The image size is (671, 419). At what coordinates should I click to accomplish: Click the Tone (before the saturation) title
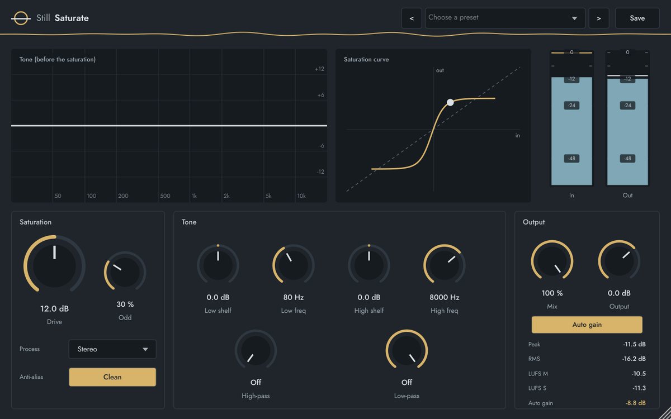tap(58, 59)
